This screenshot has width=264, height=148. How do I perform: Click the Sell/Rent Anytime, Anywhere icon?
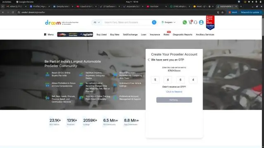click(81, 74)
